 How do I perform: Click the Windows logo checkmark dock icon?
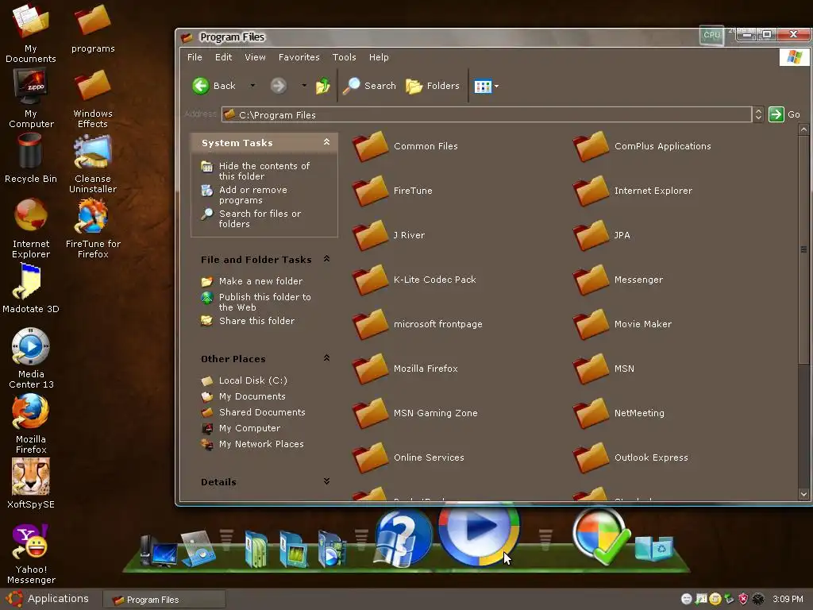click(x=601, y=536)
